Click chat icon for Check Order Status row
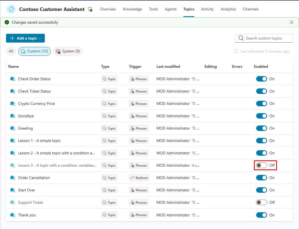The width and height of the screenshot is (299, 229). (13, 79)
